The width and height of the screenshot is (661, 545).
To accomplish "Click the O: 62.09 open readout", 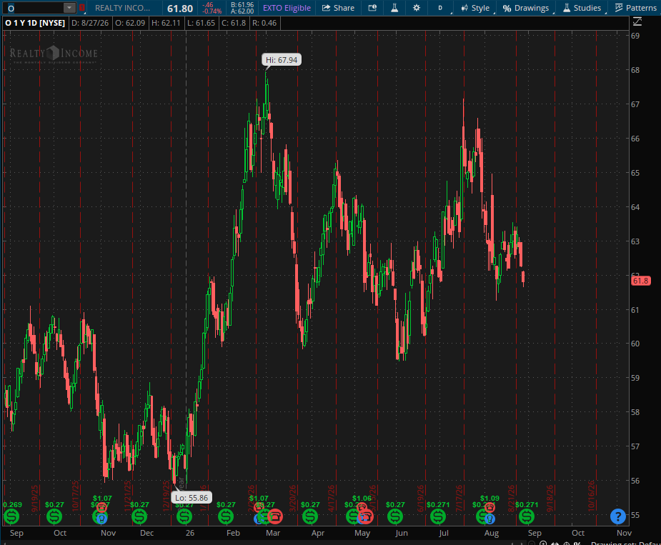I will 130,23.
